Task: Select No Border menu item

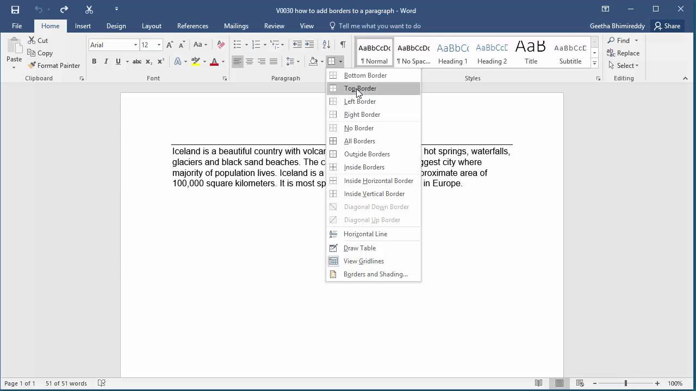Action: pyautogui.click(x=374, y=128)
